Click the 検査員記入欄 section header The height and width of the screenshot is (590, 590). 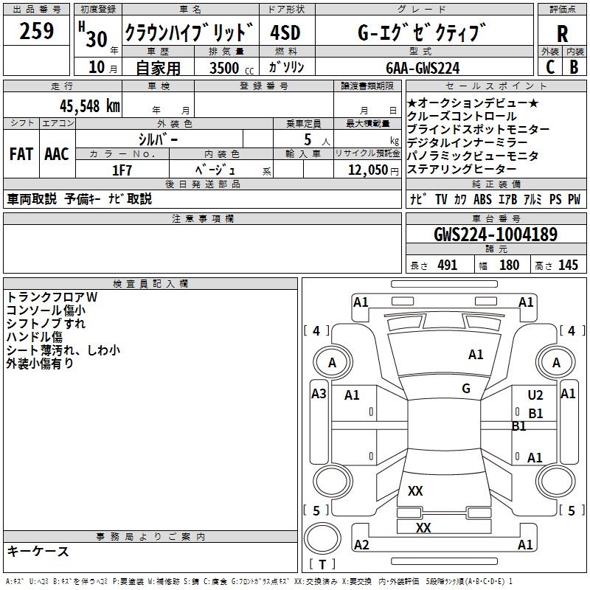150,284
